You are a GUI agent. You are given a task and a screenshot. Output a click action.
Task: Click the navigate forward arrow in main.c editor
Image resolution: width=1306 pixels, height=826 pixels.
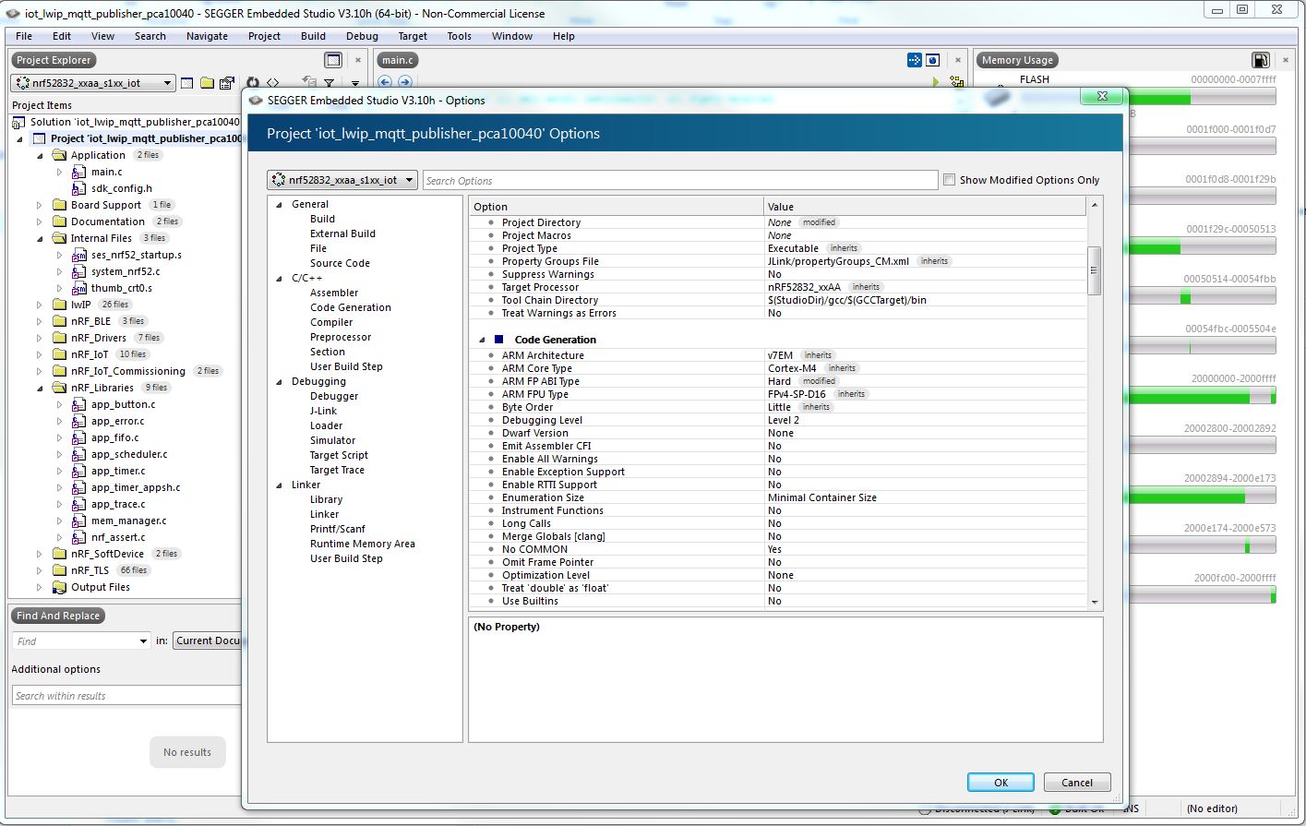404,82
